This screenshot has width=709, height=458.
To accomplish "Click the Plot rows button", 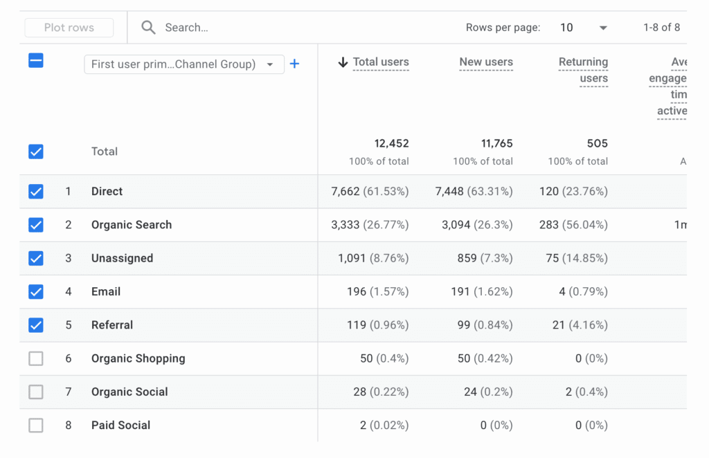I will (x=69, y=28).
